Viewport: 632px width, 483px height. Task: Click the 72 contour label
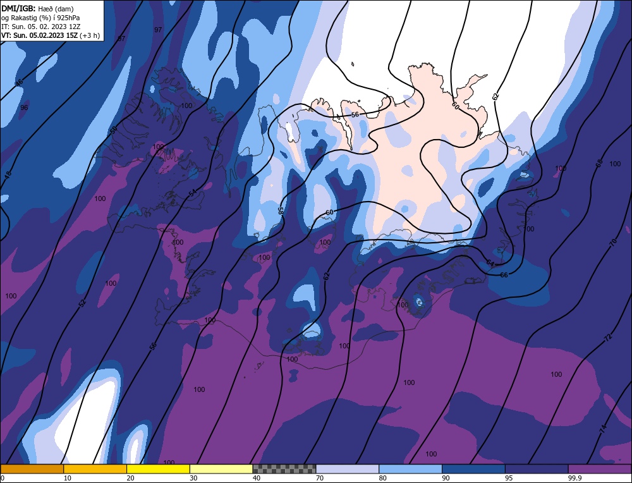click(608, 337)
